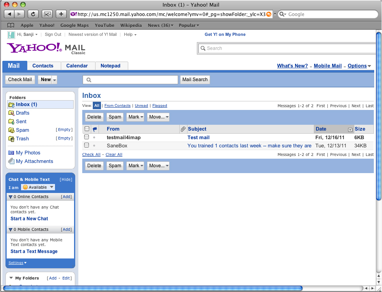Click the Spam folder icon

(x=11, y=130)
